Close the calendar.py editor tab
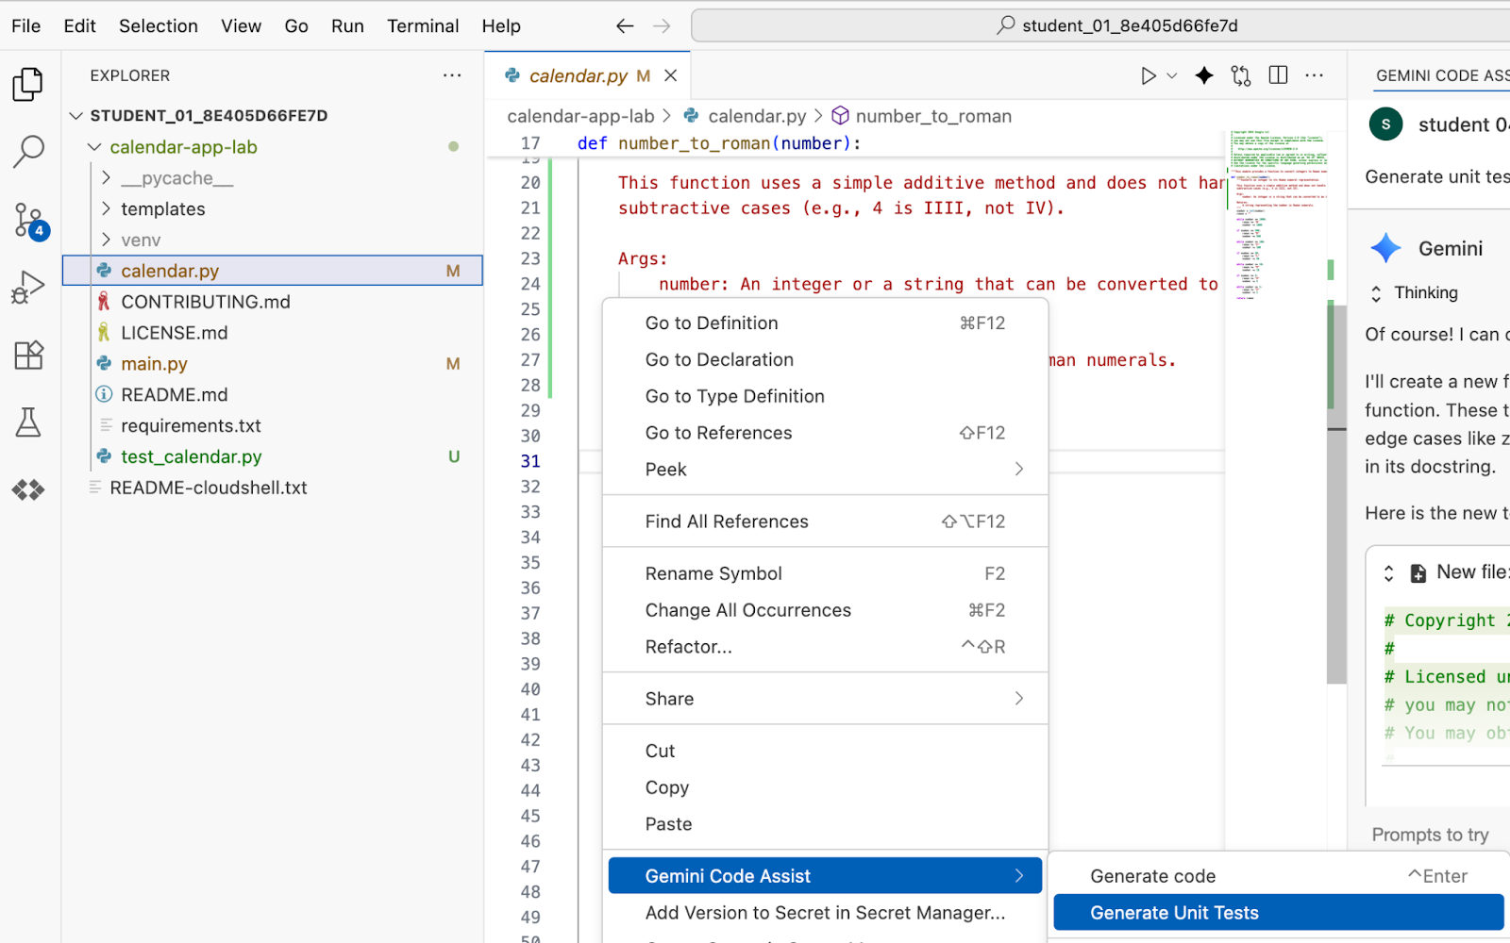The height and width of the screenshot is (943, 1510). tap(671, 75)
